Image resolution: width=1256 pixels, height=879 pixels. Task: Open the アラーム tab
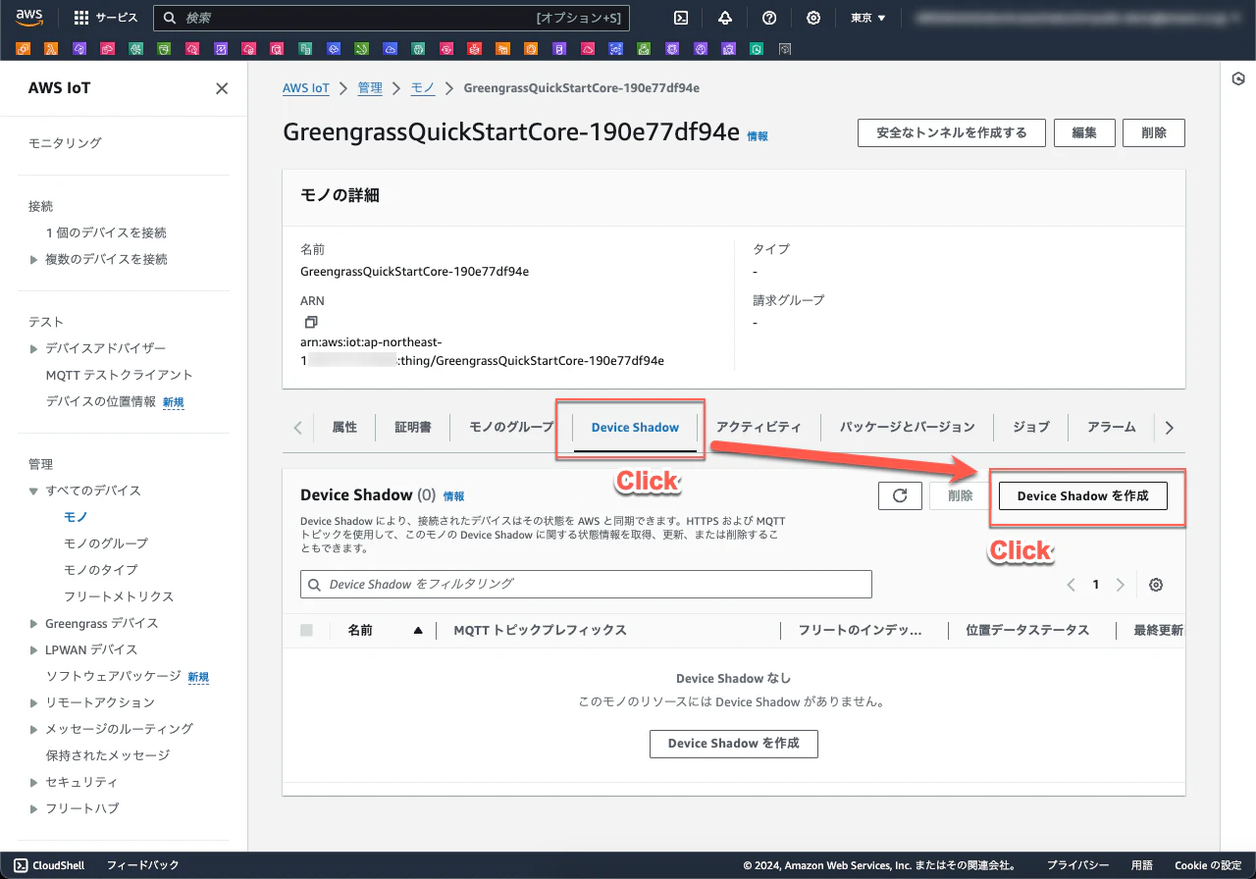(x=1112, y=427)
